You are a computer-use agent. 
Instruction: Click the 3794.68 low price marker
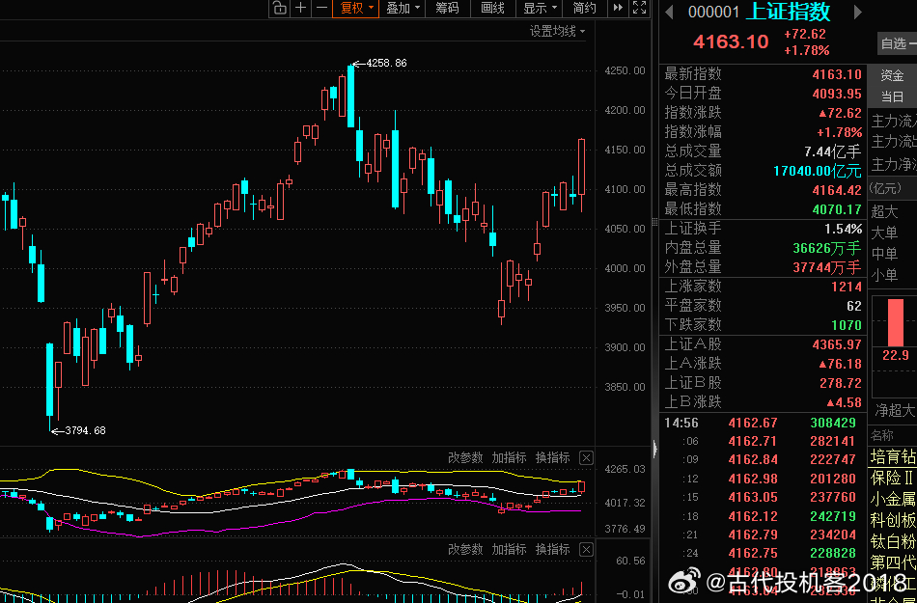[x=85, y=430]
